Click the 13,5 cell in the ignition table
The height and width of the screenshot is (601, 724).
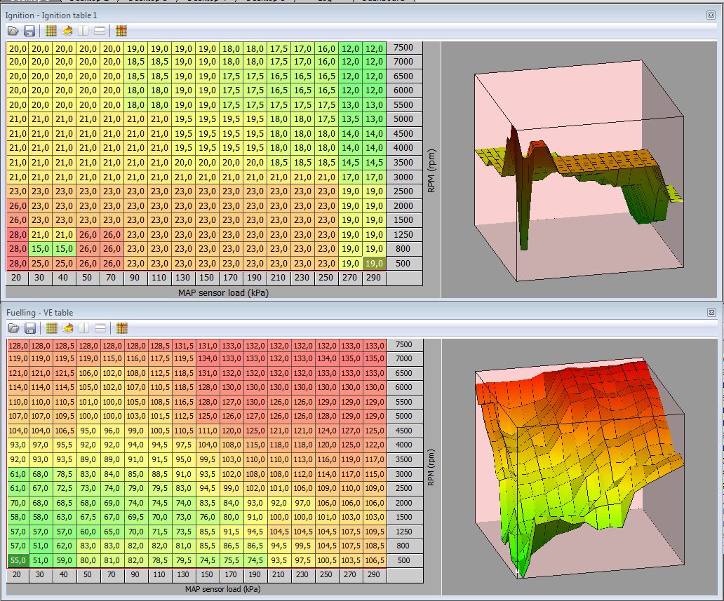pos(350,119)
